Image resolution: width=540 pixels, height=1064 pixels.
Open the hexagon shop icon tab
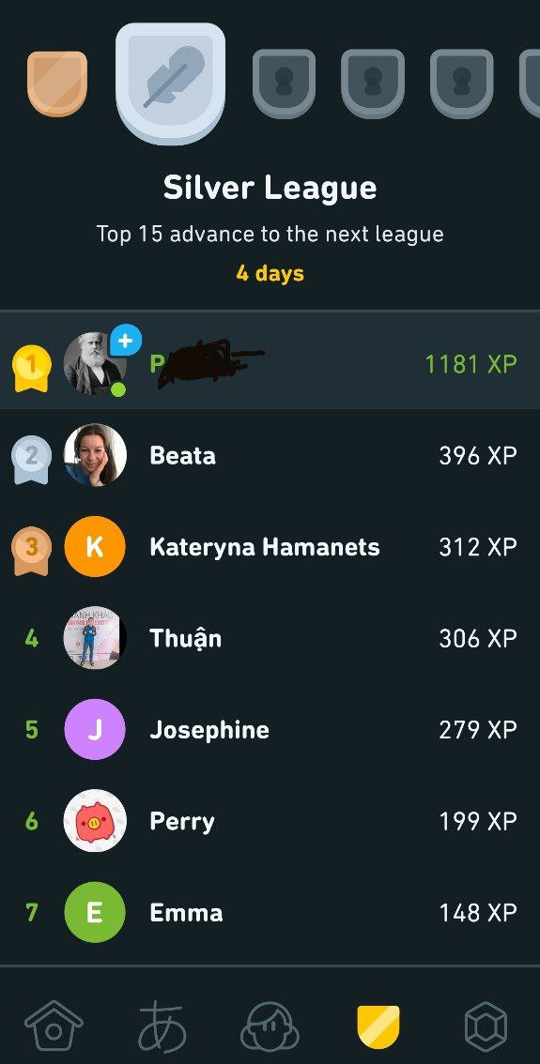point(486,1026)
